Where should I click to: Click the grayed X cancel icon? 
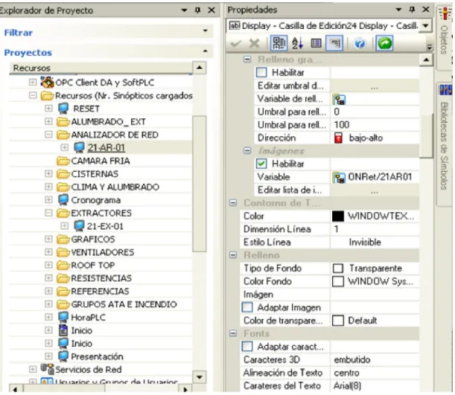[254, 44]
